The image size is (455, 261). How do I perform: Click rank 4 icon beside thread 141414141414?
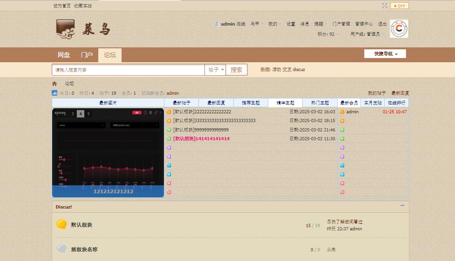point(169,139)
